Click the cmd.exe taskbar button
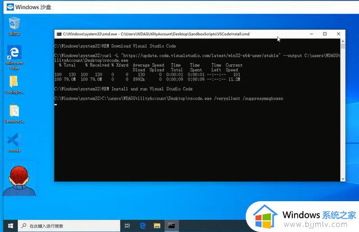 pyautogui.click(x=172, y=226)
